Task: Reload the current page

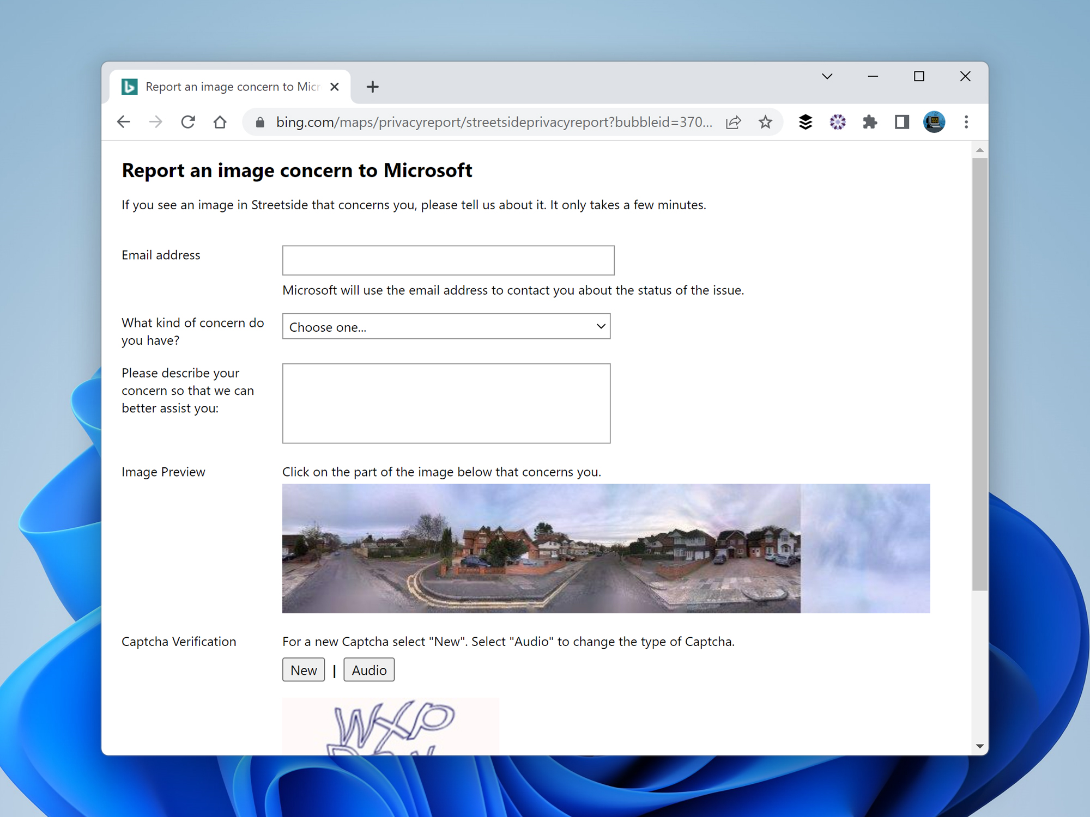Action: pyautogui.click(x=188, y=122)
